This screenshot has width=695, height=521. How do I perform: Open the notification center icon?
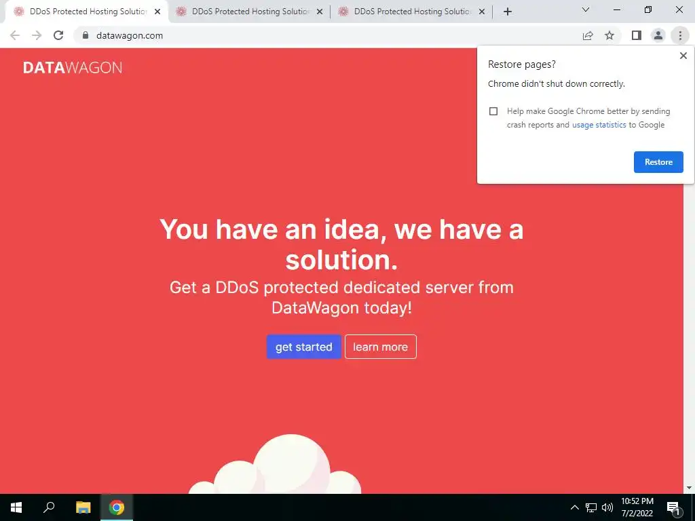coord(673,507)
